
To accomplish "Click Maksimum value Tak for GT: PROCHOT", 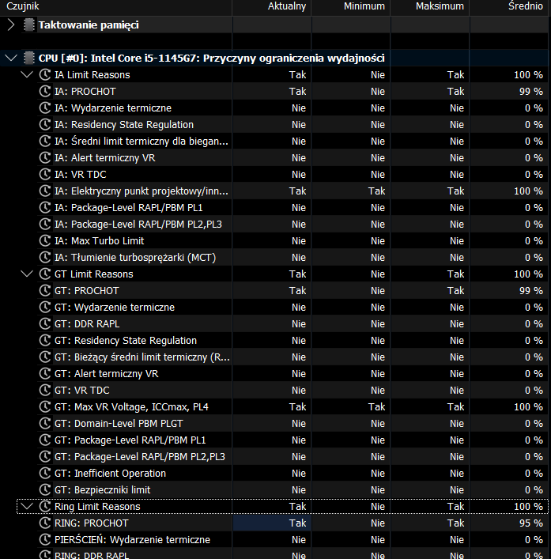I will [456, 290].
